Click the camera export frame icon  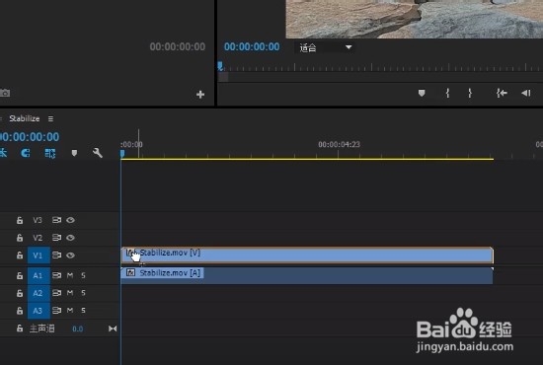point(5,93)
